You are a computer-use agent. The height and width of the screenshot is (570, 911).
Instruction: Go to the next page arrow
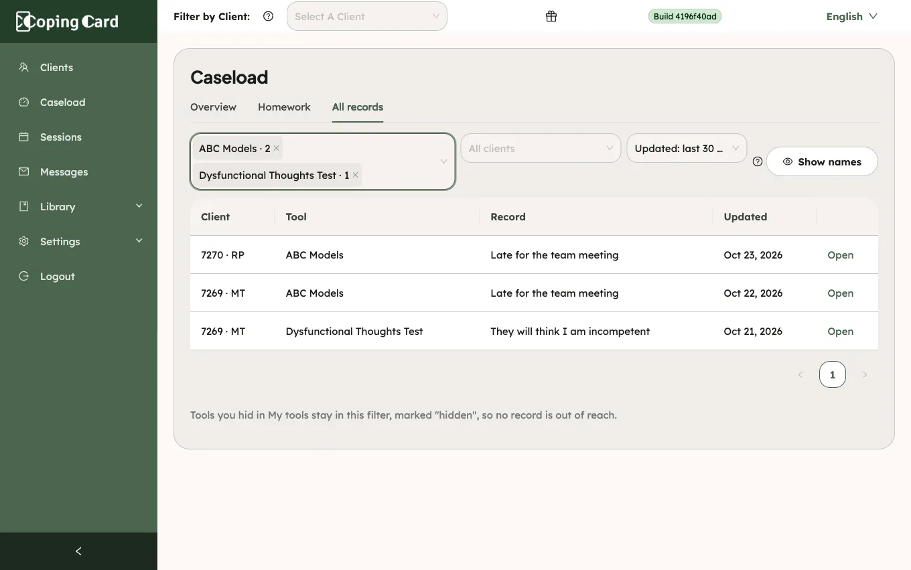[x=865, y=375]
